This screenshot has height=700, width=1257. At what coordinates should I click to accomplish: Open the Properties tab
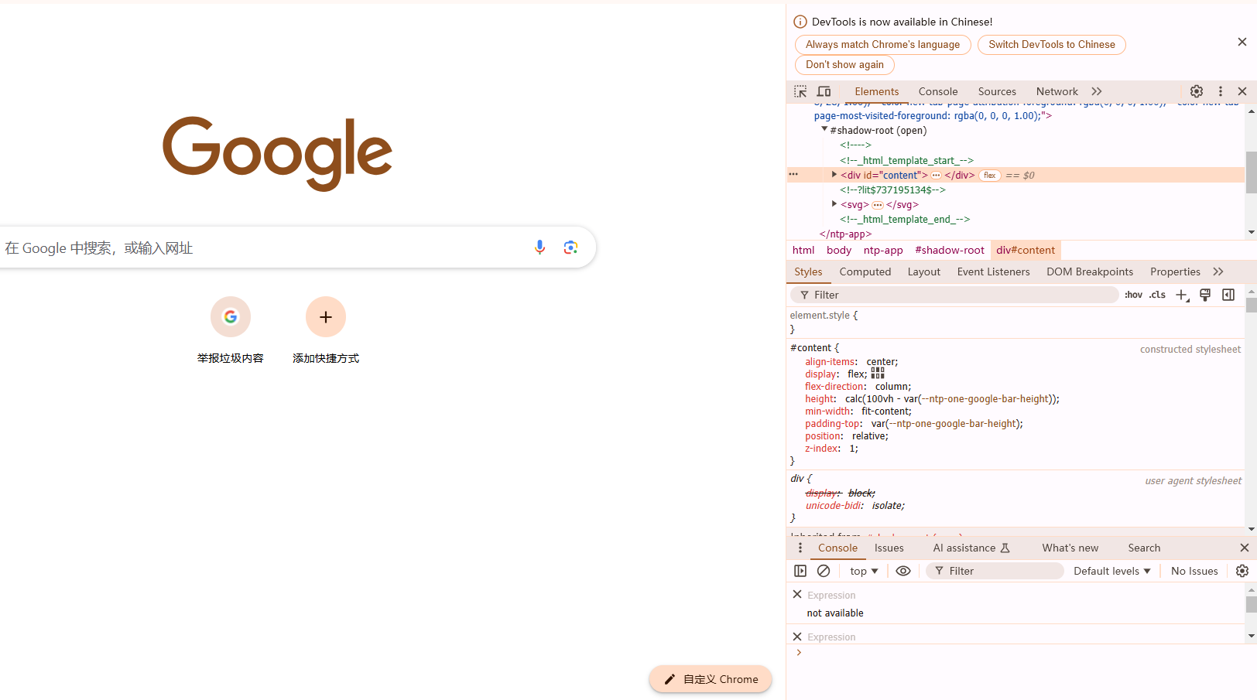1175,271
